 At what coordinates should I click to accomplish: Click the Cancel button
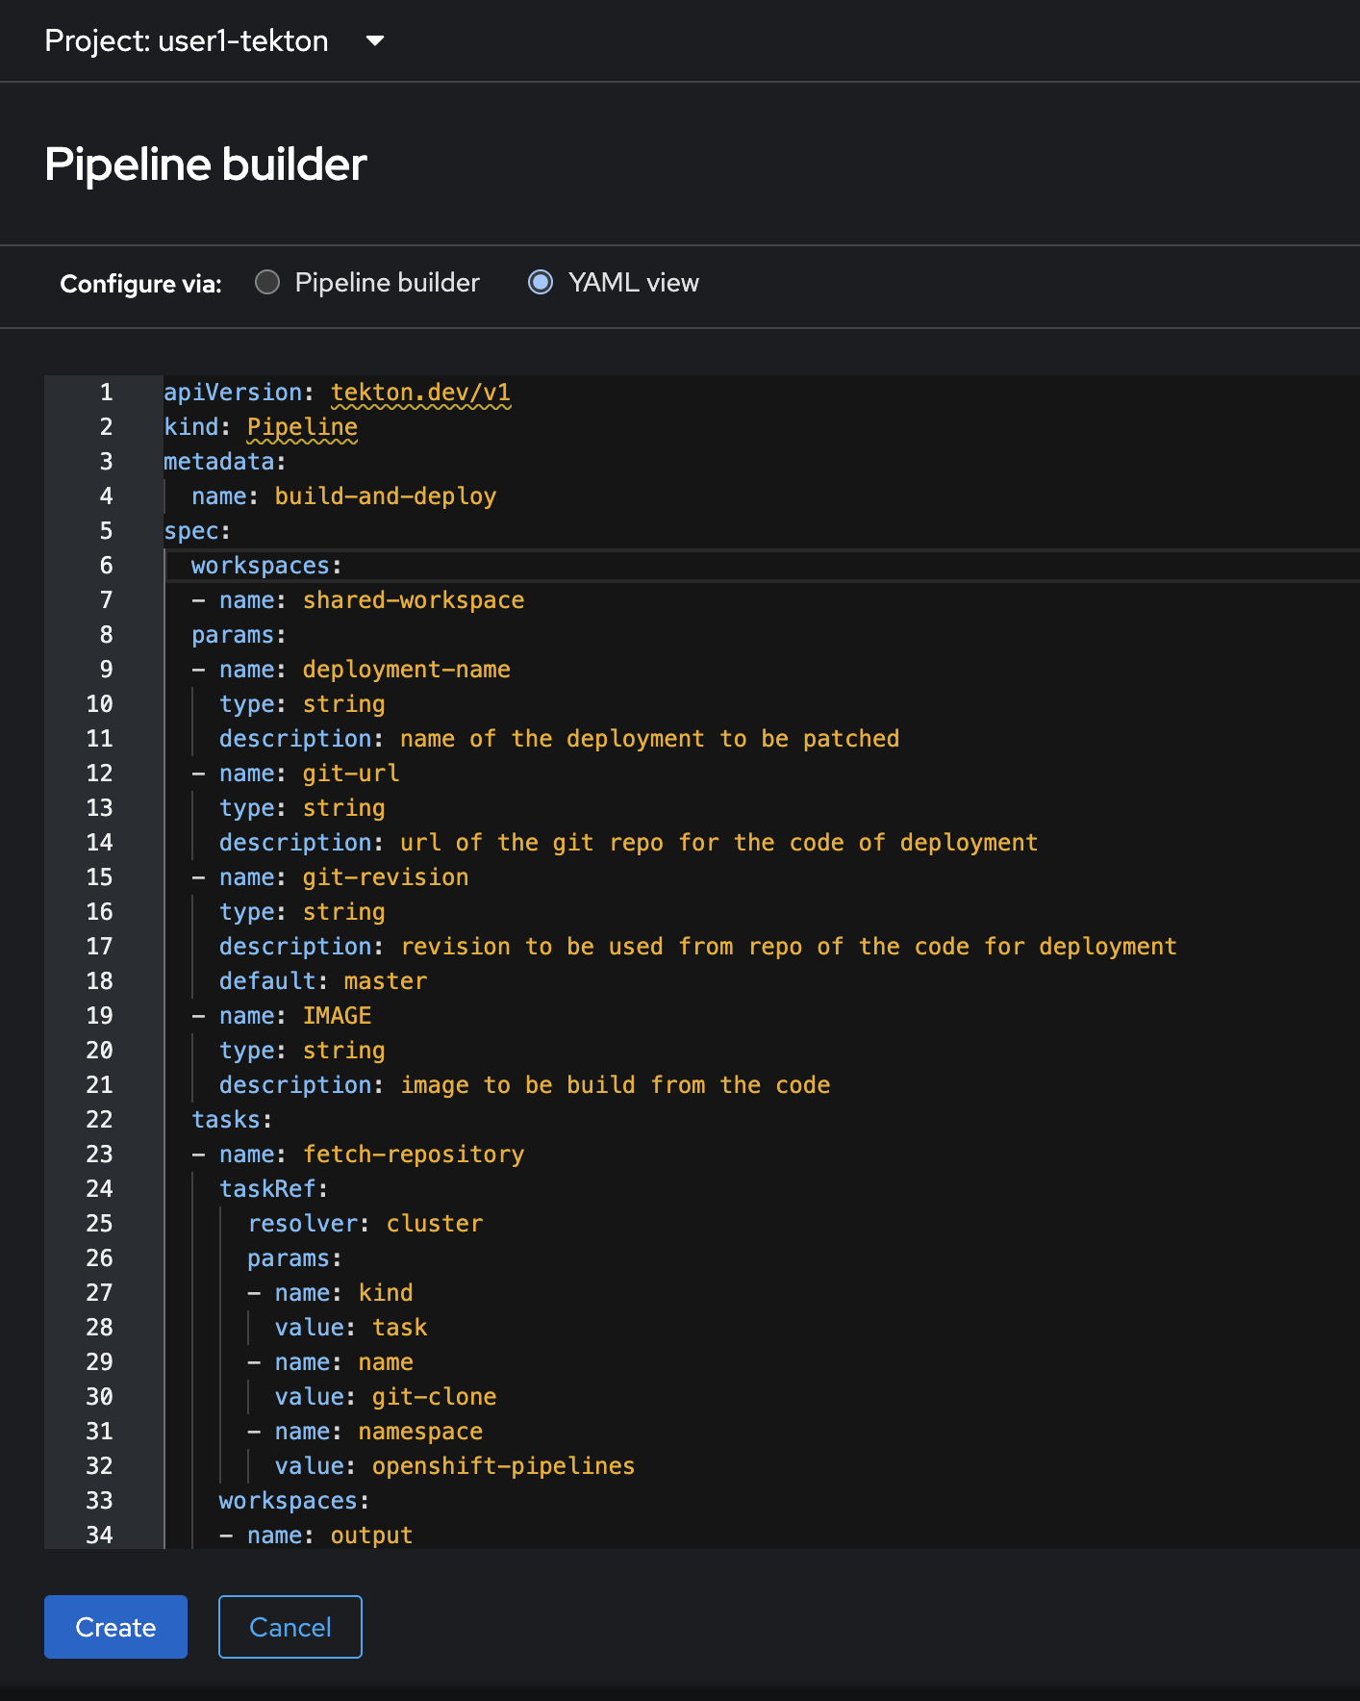(x=290, y=1627)
